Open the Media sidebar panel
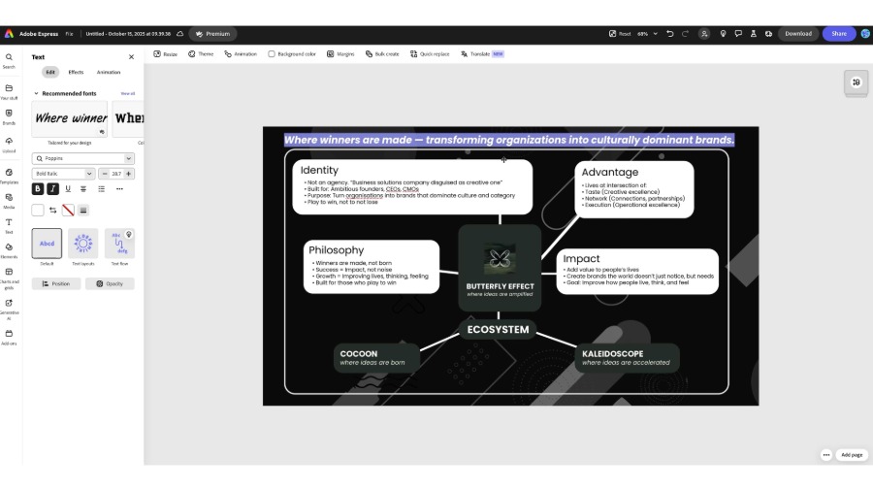 9,201
